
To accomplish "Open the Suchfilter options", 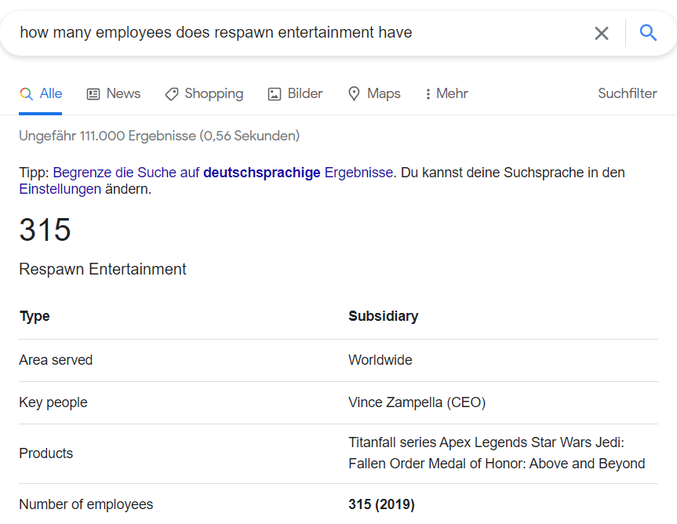I will click(628, 93).
